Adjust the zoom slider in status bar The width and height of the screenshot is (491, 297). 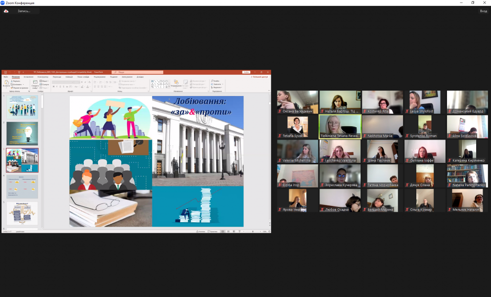(253, 231)
